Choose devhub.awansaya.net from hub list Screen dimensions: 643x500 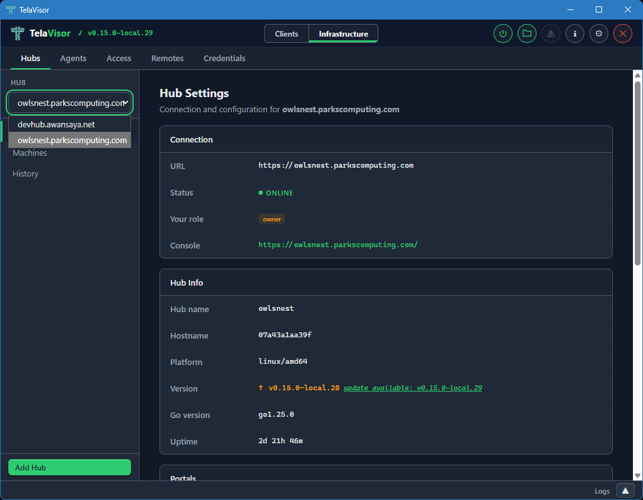coord(70,124)
